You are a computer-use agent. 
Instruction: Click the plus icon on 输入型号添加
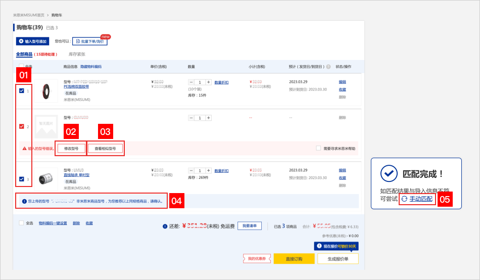(21, 41)
